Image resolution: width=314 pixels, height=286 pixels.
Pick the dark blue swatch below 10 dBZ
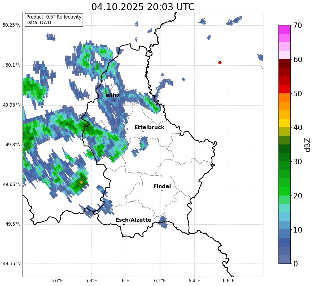284,242
